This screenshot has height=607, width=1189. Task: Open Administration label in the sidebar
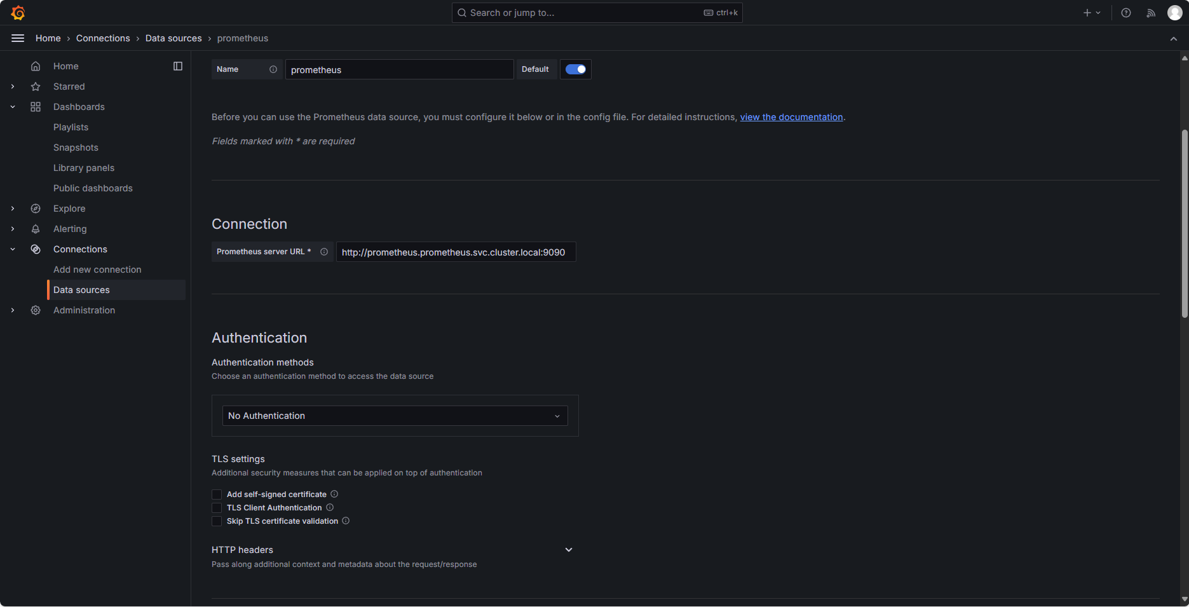(x=84, y=310)
